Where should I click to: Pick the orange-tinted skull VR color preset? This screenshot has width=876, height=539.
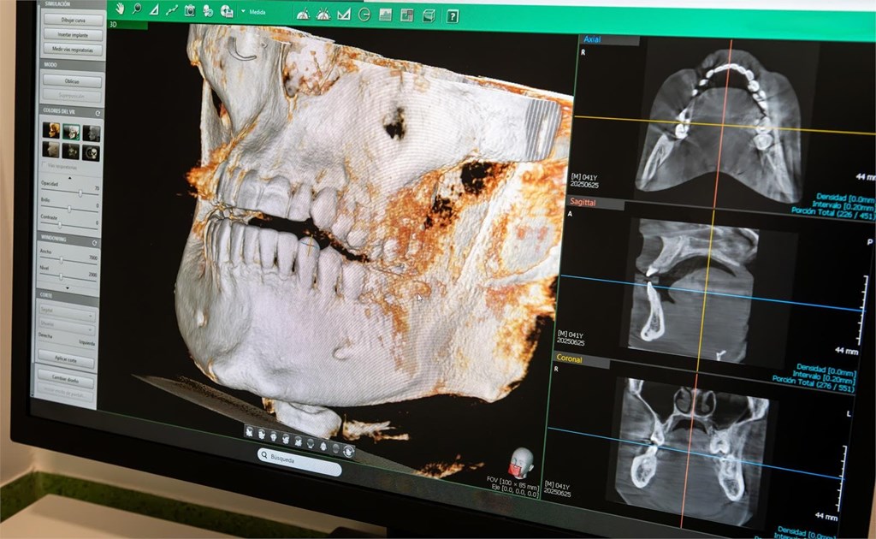(50, 131)
